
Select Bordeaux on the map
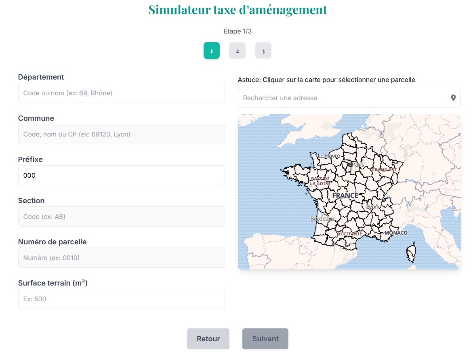[322, 219]
